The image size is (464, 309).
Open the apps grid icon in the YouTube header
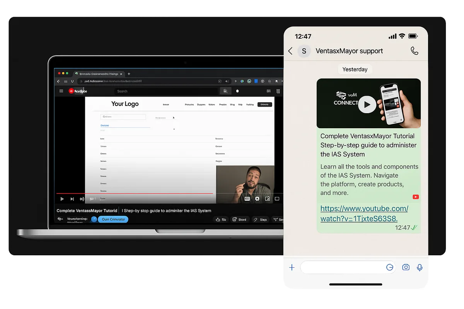pos(278,91)
